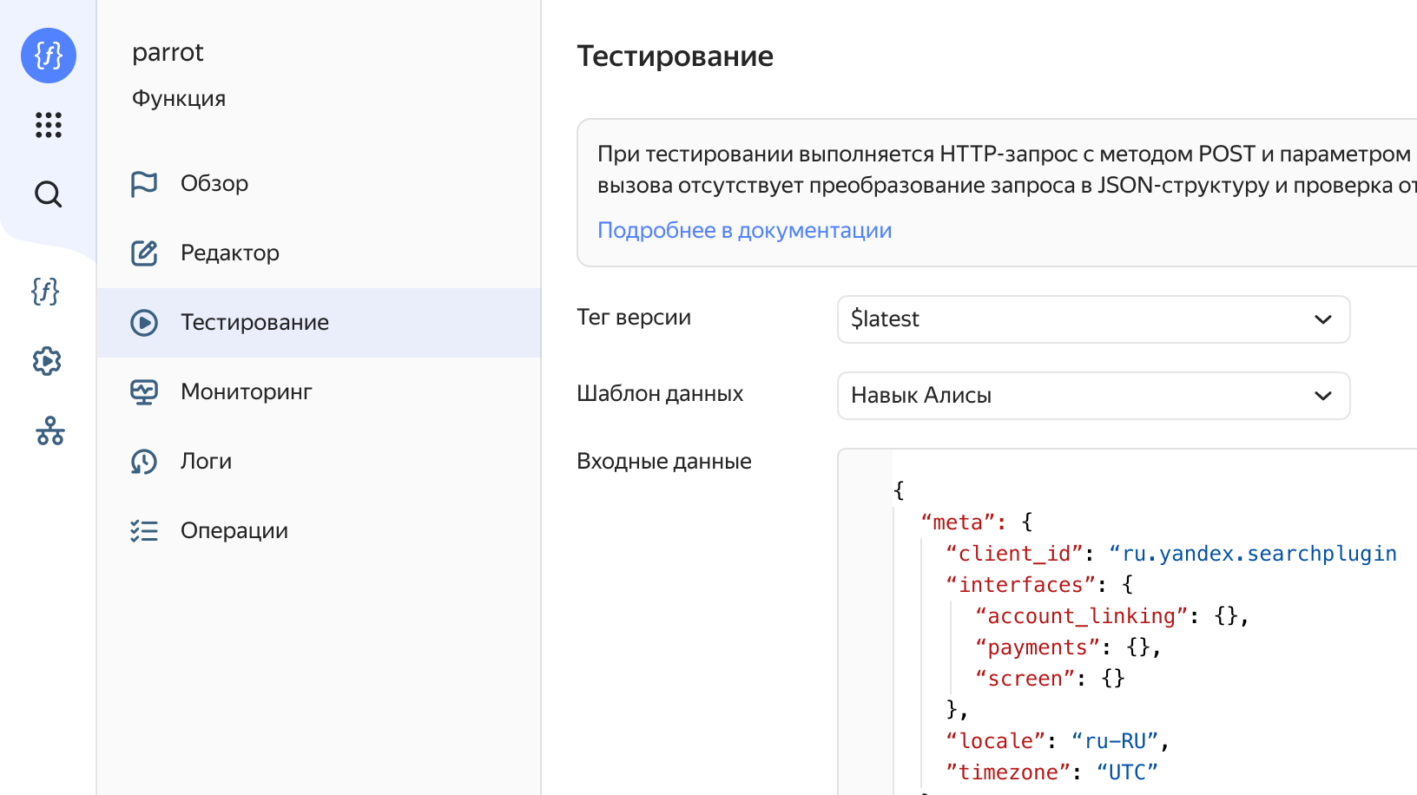1417x795 pixels.
Task: Click the flag icon beside Обзор
Action: click(x=144, y=184)
